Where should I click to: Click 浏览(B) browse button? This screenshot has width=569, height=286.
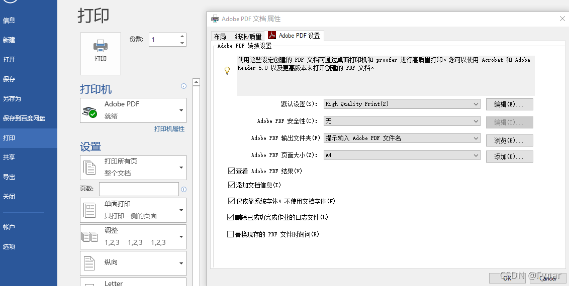(510, 140)
